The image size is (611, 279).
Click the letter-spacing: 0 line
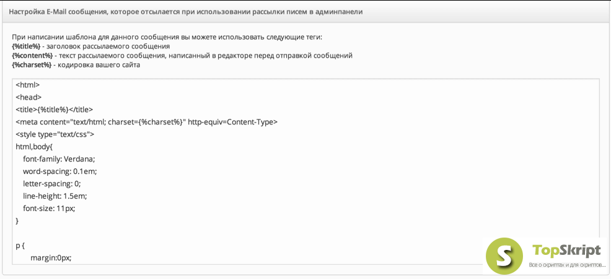coord(52,184)
